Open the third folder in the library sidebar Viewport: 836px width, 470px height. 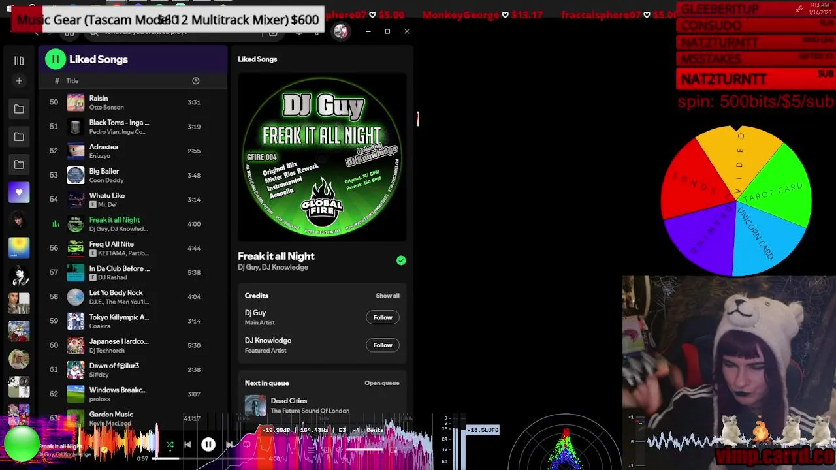coord(19,164)
